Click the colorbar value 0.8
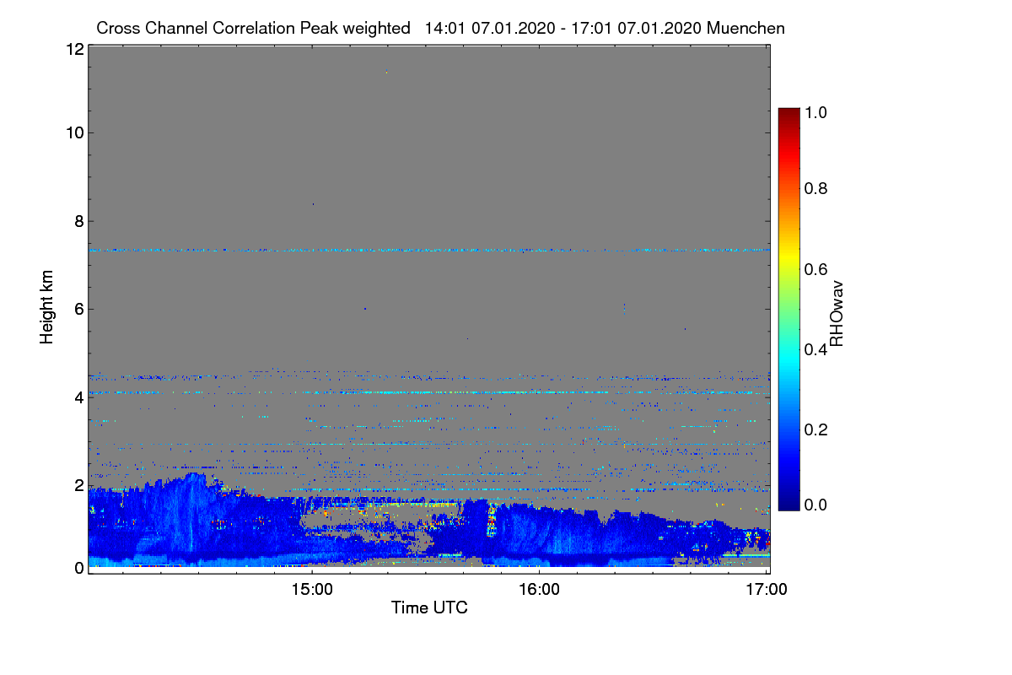 [x=816, y=188]
